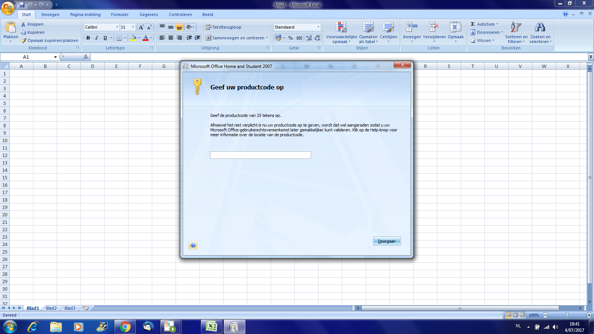
Task: Toggle bottom vertical alignment
Action: click(179, 27)
